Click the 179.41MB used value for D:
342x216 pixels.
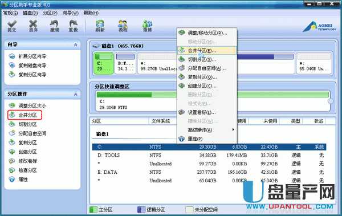click(237, 156)
